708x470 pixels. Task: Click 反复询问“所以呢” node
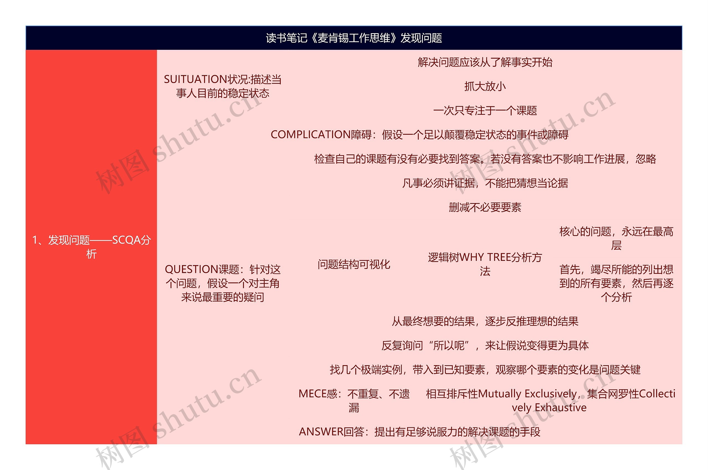(x=485, y=346)
